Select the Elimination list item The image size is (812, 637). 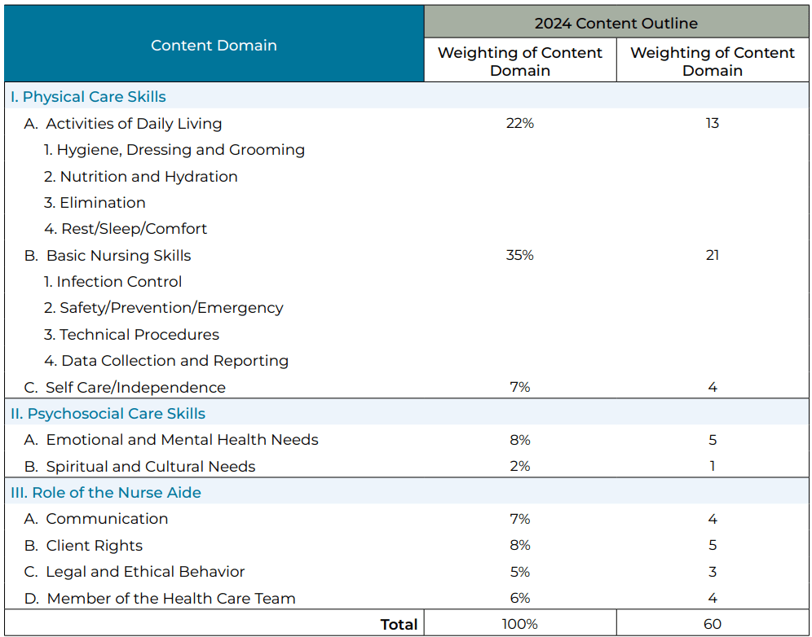(95, 203)
